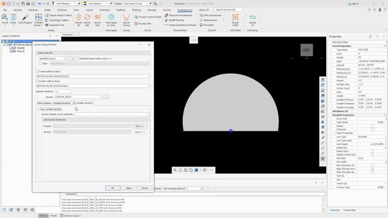Image resolution: width=388 pixels, height=218 pixels.
Task: Open the No Filtering dropdown in top toolbar
Action: pyautogui.click(x=66, y=4)
